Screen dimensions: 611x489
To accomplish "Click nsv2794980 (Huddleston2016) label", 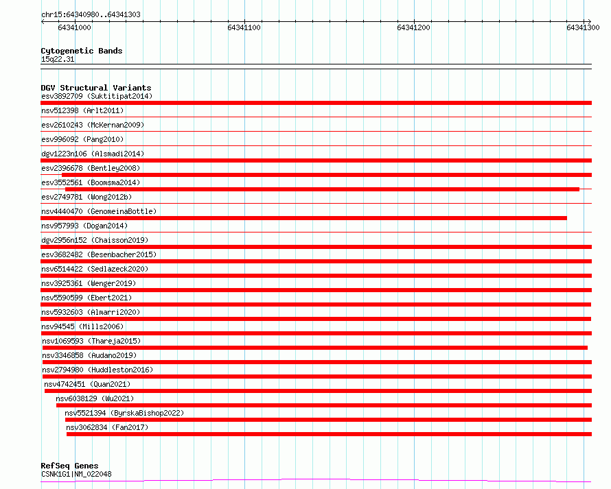I will 97,370.
